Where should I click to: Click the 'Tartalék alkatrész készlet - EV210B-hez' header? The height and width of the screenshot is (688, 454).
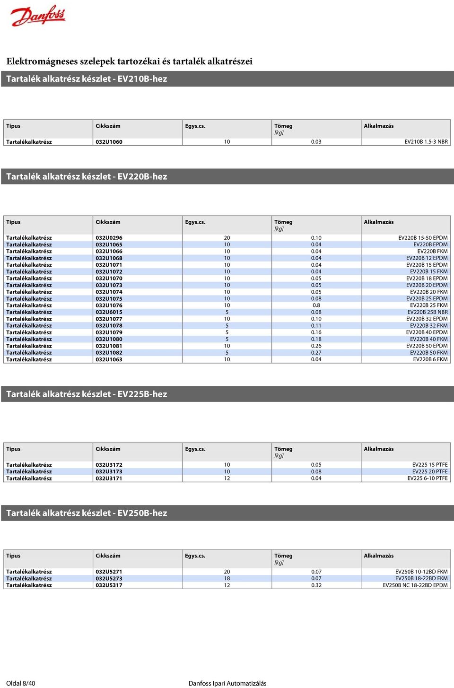[227, 79]
